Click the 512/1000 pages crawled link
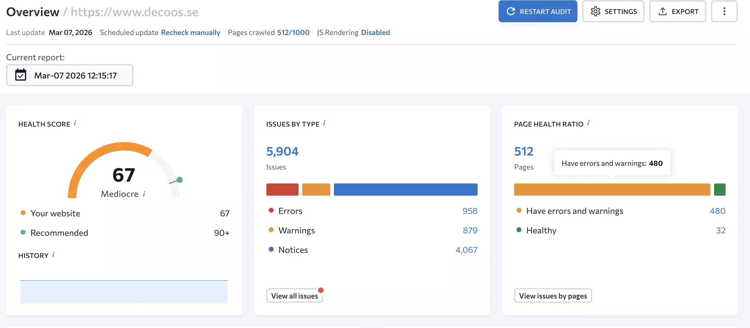The width and height of the screenshot is (750, 328). pos(293,33)
